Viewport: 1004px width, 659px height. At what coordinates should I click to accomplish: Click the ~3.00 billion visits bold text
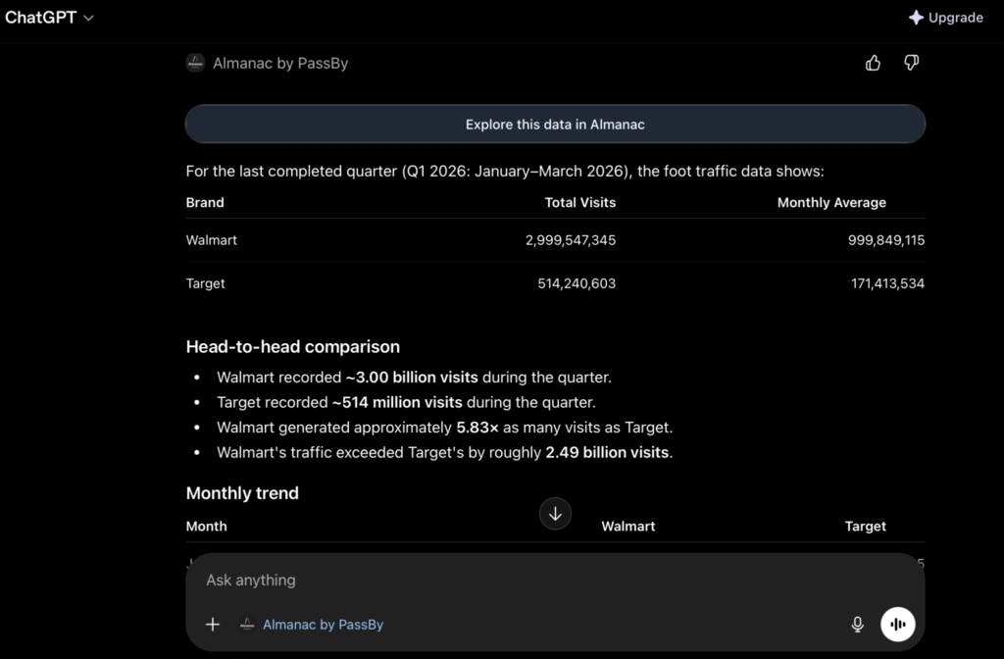(412, 378)
